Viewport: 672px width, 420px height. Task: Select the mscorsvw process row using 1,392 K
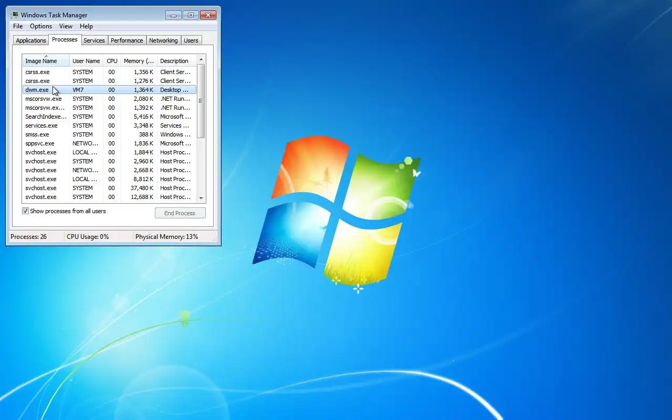pos(109,108)
